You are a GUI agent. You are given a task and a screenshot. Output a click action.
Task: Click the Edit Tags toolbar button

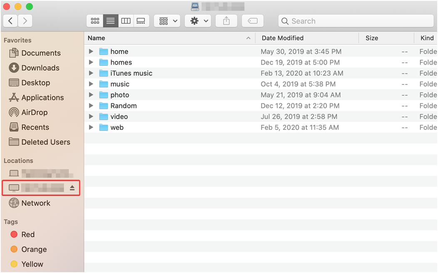[x=253, y=21]
